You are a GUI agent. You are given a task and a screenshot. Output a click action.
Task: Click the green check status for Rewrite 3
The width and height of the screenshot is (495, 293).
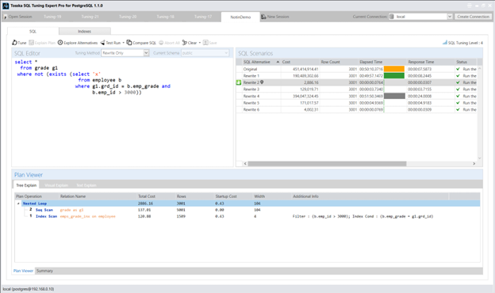point(458,89)
